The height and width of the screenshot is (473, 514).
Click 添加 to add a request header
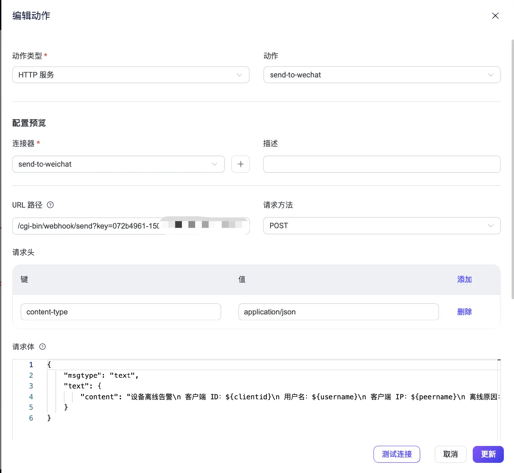(x=464, y=279)
